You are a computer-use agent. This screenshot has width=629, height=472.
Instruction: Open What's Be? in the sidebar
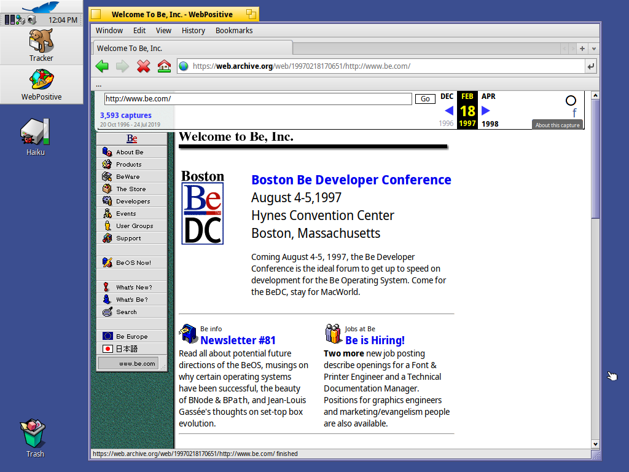tap(131, 299)
